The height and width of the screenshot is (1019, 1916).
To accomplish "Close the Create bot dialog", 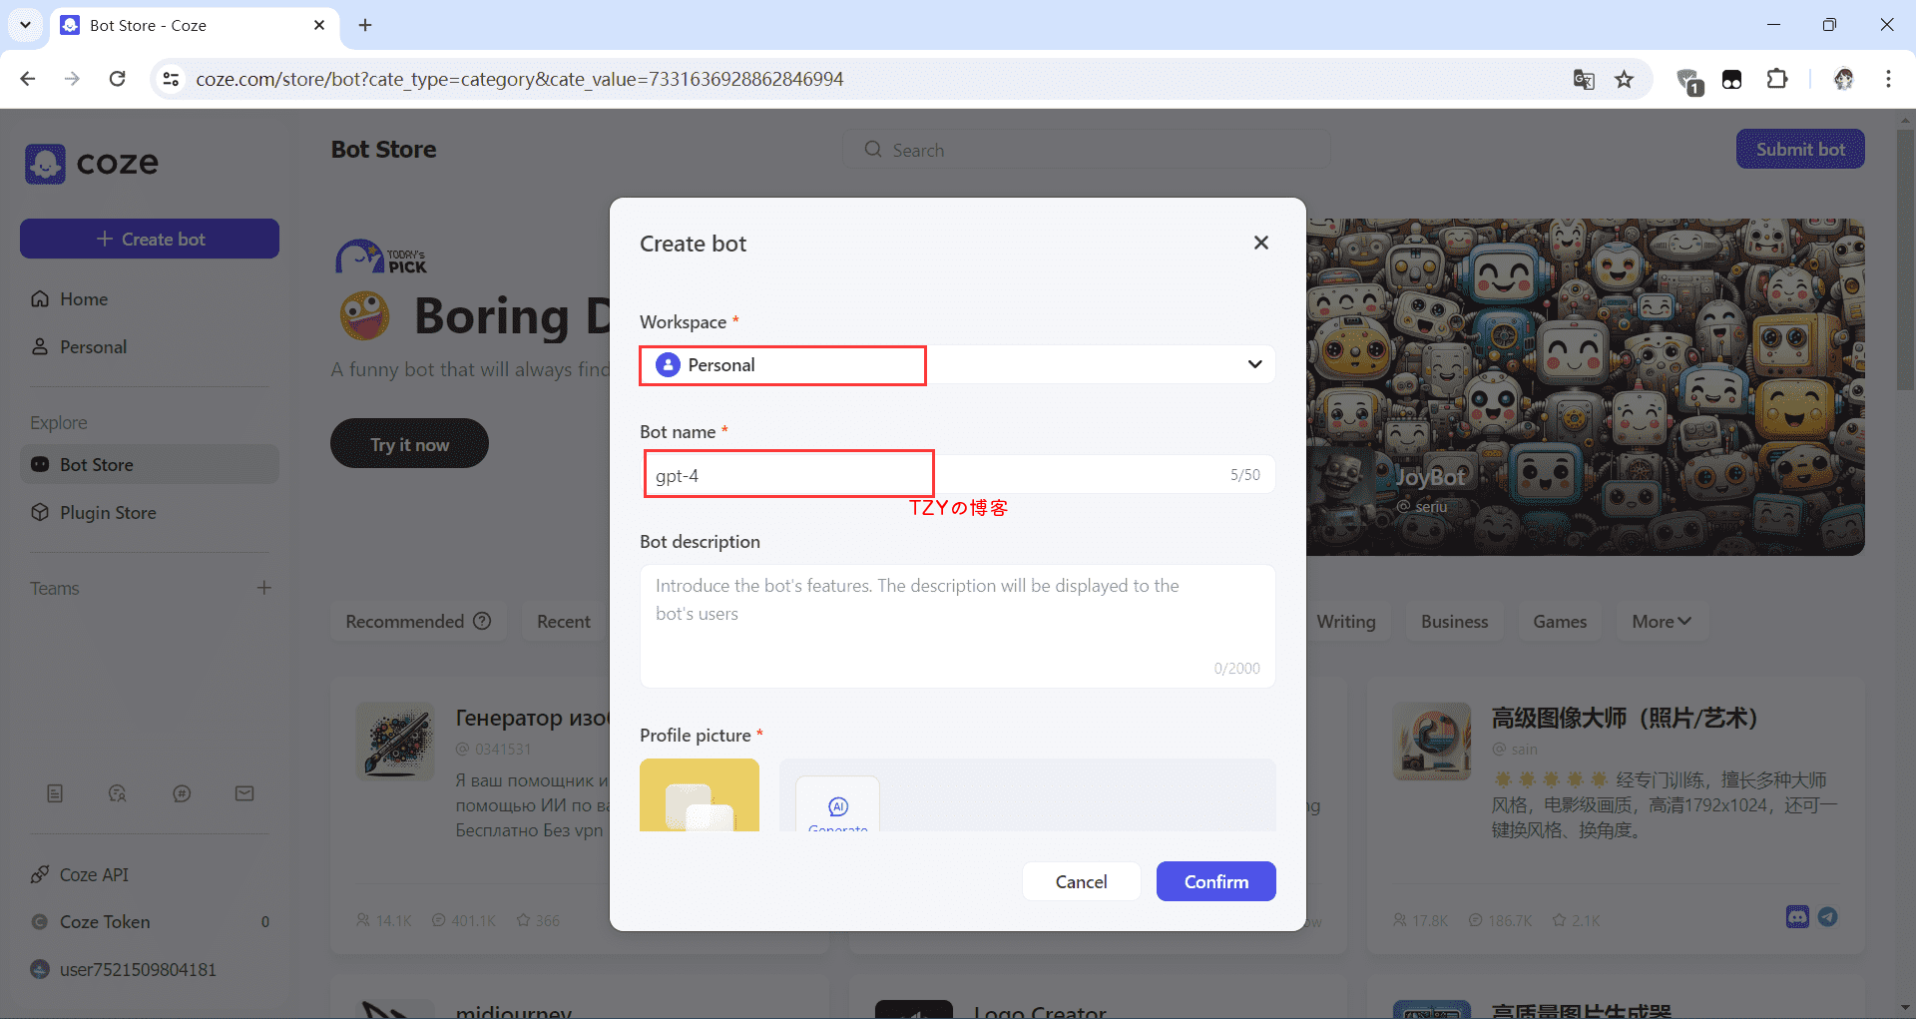I will [1260, 243].
